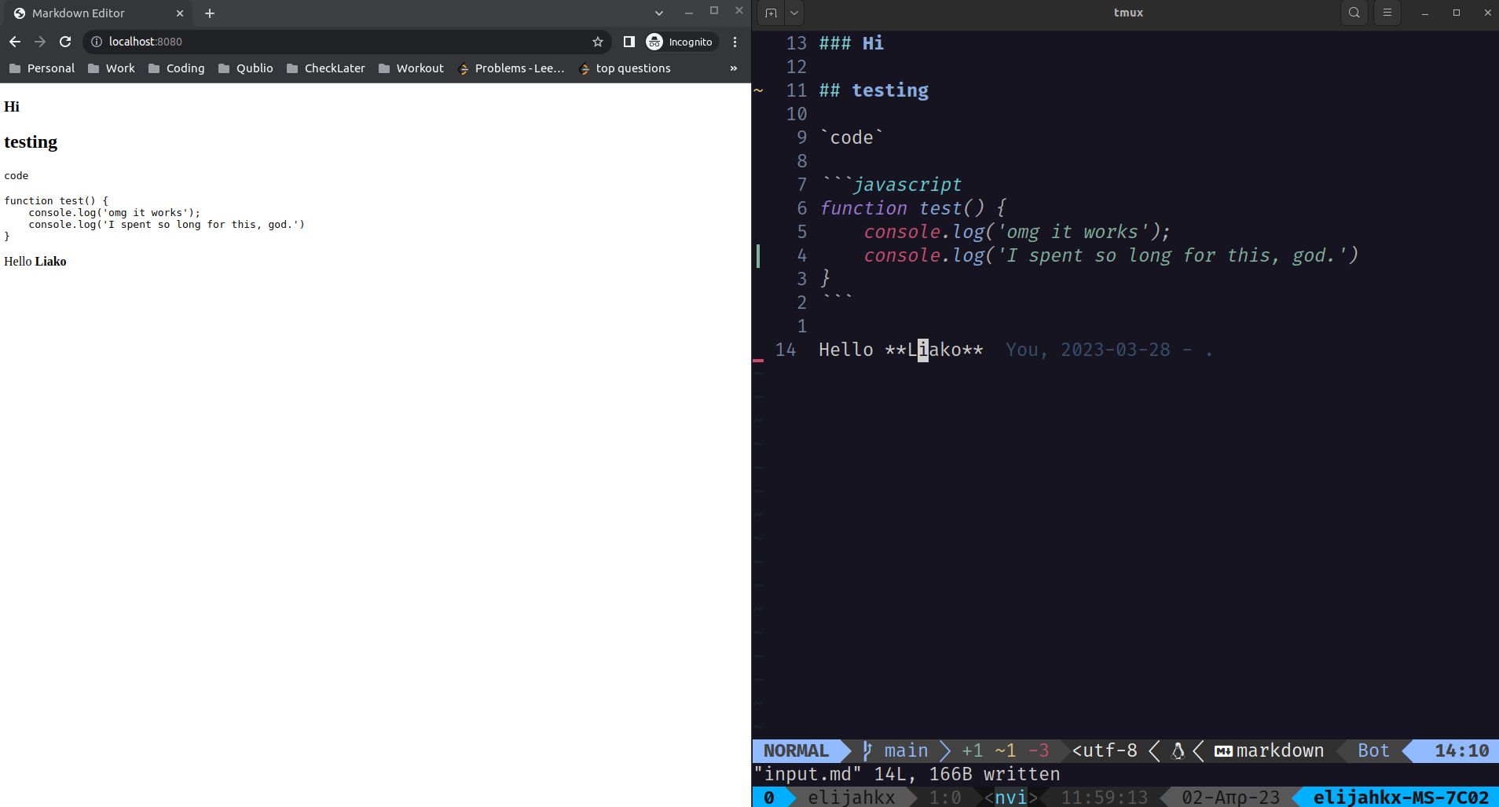1499x807 pixels.
Task: Click the Incognito profile badge
Action: tap(680, 42)
